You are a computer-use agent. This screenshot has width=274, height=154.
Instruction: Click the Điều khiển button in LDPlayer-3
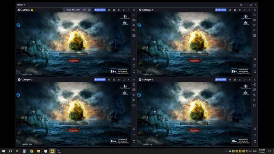click(221, 80)
